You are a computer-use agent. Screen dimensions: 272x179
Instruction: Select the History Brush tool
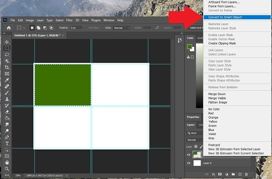7,106
